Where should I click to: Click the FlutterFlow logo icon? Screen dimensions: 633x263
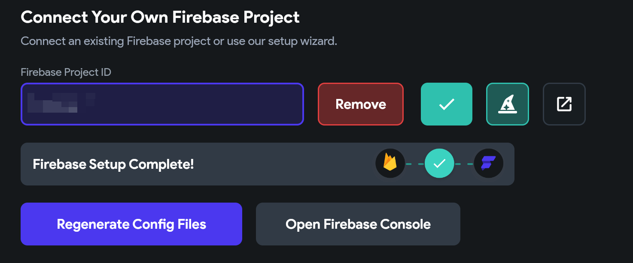(488, 164)
